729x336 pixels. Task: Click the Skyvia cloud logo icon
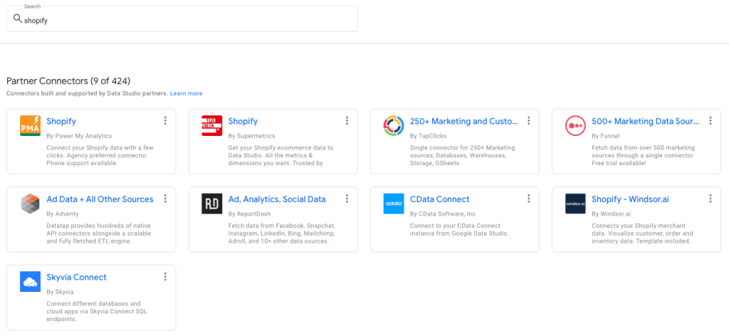click(30, 282)
